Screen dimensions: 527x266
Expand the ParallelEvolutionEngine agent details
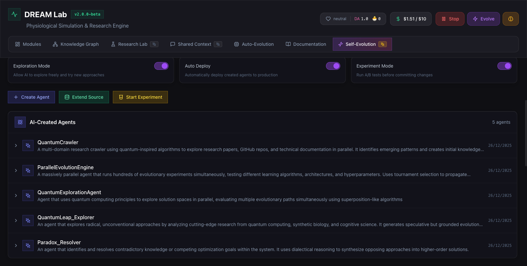click(16, 171)
